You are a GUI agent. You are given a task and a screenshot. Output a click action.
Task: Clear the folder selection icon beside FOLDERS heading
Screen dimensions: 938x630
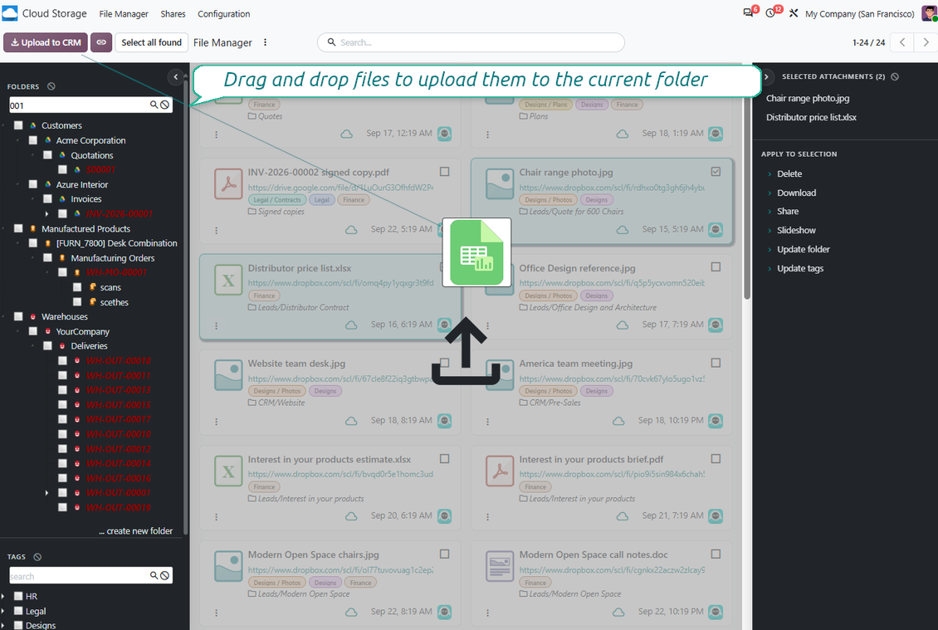pyautogui.click(x=51, y=86)
